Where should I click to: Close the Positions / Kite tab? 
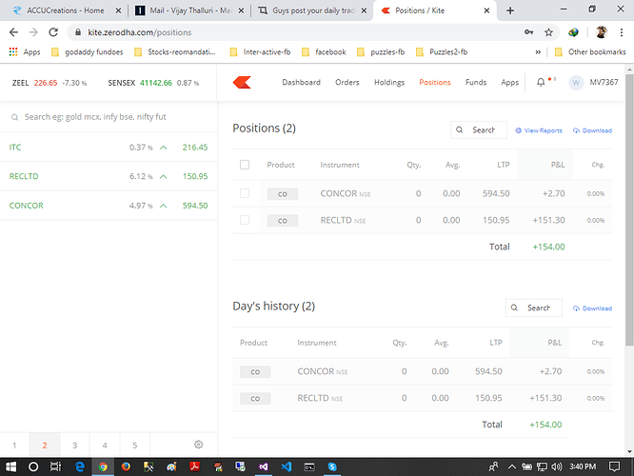[486, 10]
